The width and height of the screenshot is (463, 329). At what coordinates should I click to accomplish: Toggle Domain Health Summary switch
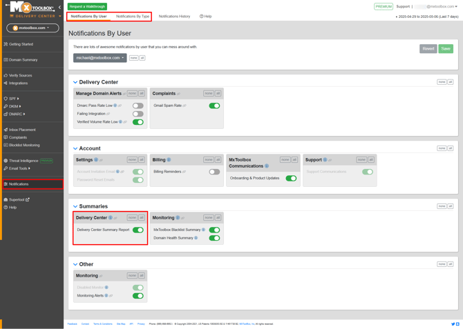click(x=214, y=238)
